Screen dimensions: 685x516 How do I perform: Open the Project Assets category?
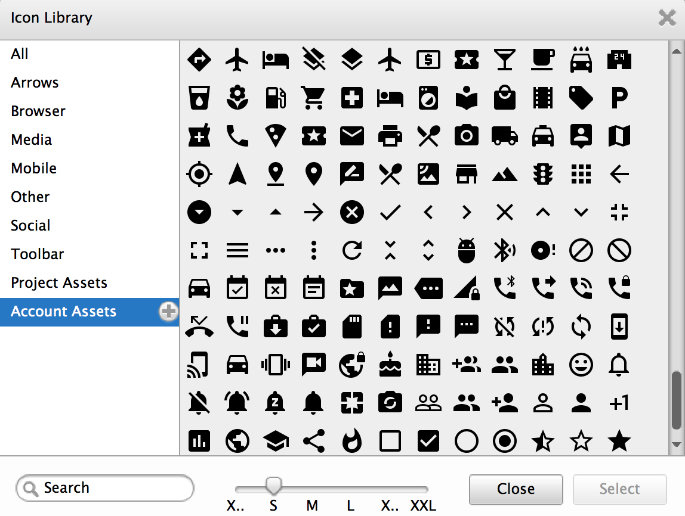click(x=59, y=282)
